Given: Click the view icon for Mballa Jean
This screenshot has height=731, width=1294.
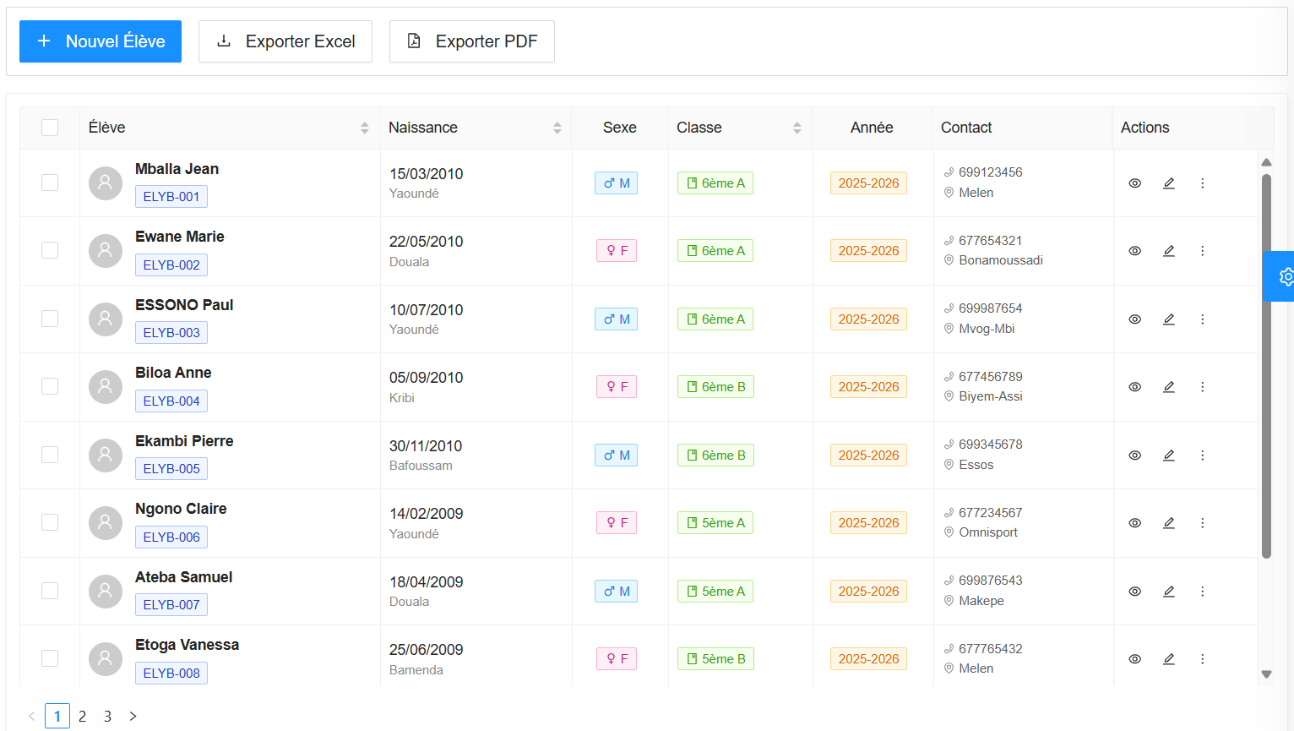Looking at the screenshot, I should tap(1134, 183).
